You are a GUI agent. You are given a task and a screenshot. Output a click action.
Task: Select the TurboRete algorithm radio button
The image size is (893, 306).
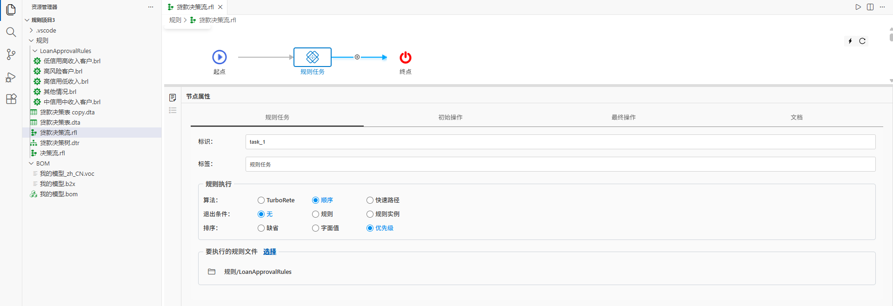[x=261, y=200]
